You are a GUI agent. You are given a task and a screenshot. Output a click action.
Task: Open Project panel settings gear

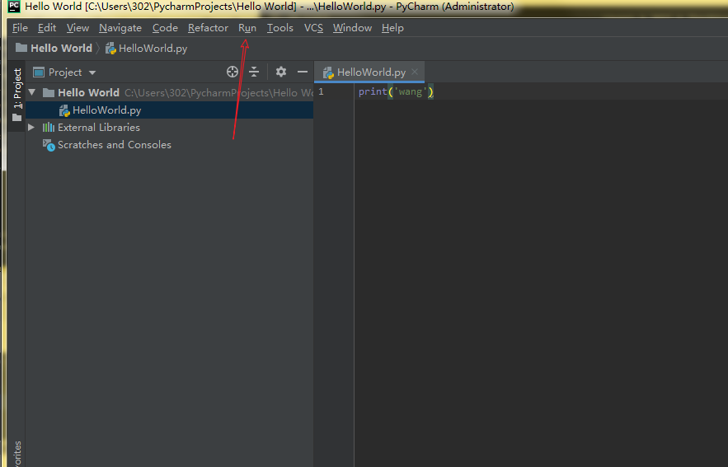(281, 72)
